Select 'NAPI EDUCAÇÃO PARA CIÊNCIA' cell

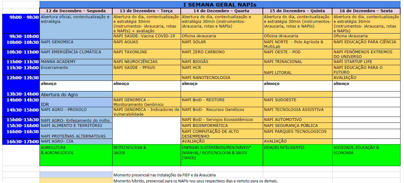366,44
